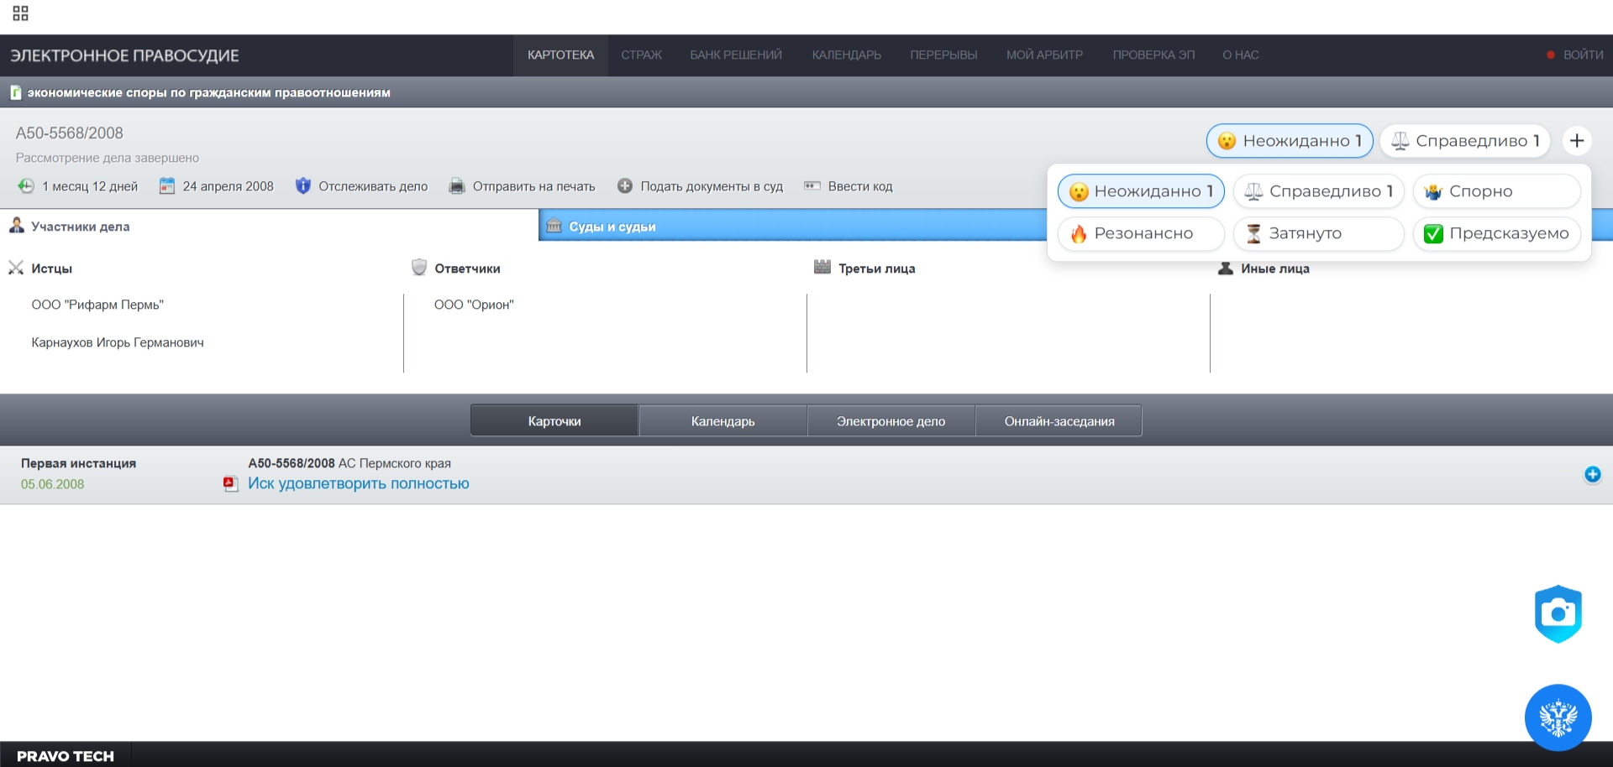Toggle the Резонансно fire reaction
This screenshot has width=1613, height=767.
click(1140, 233)
